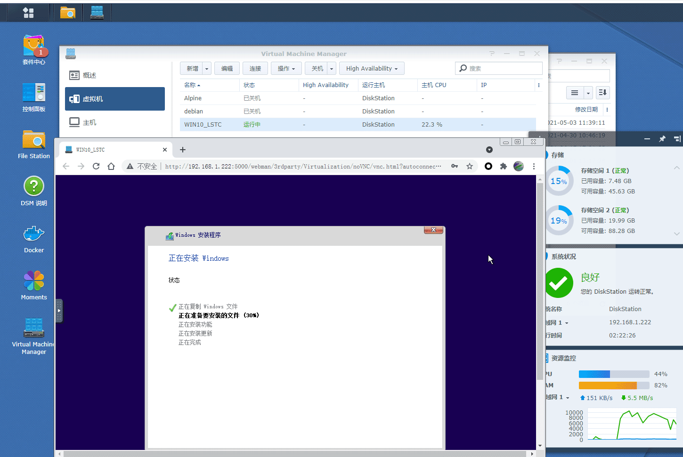Open the 新增 dropdown arrow
Image resolution: width=683 pixels, height=457 pixels.
click(207, 69)
